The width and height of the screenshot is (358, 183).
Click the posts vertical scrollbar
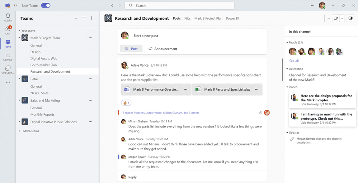coord(282,69)
